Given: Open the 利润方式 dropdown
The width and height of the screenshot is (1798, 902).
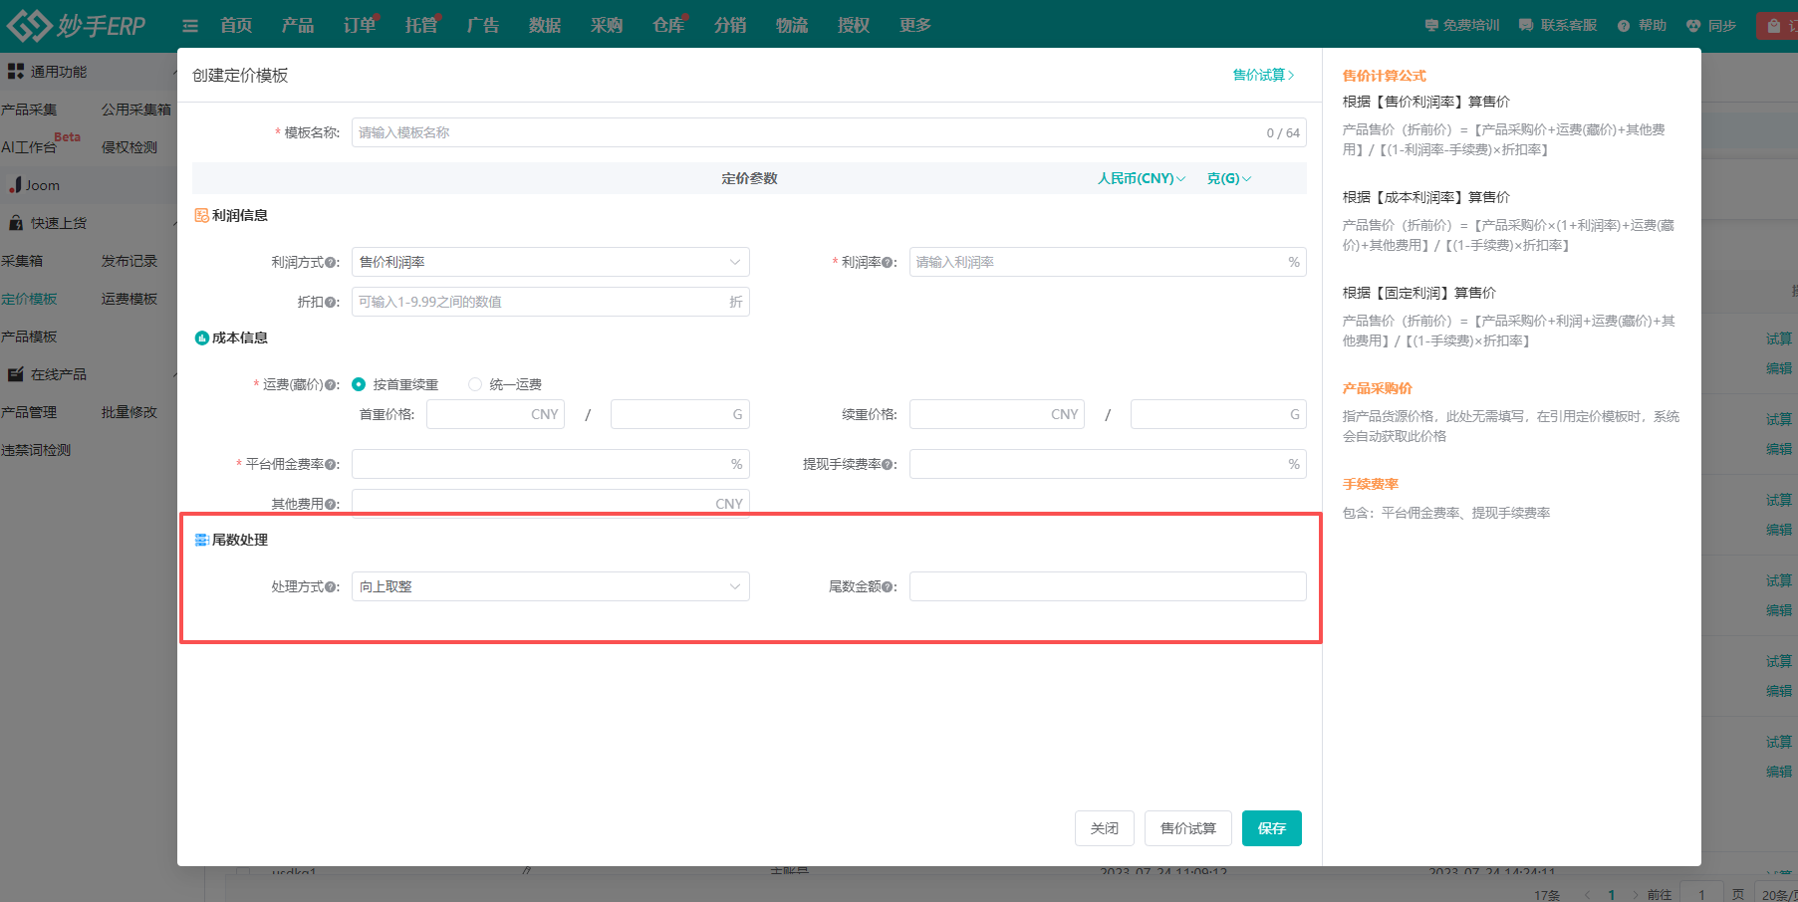Looking at the screenshot, I should pos(550,262).
